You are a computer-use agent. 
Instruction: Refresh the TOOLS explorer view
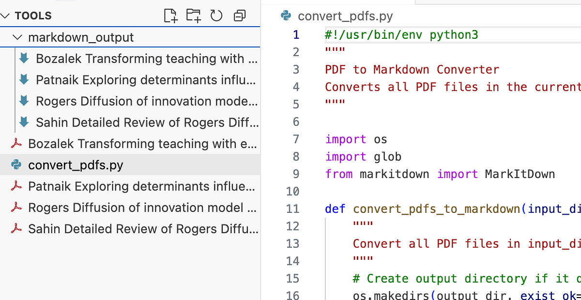click(216, 15)
